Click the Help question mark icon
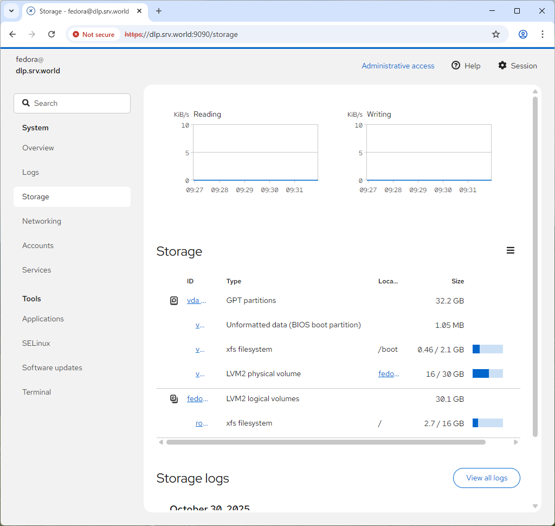The image size is (555, 526). (x=456, y=66)
